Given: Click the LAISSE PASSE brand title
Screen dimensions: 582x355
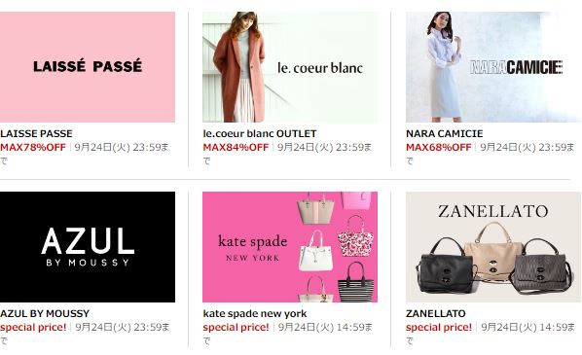Looking at the screenshot, I should (x=36, y=133).
